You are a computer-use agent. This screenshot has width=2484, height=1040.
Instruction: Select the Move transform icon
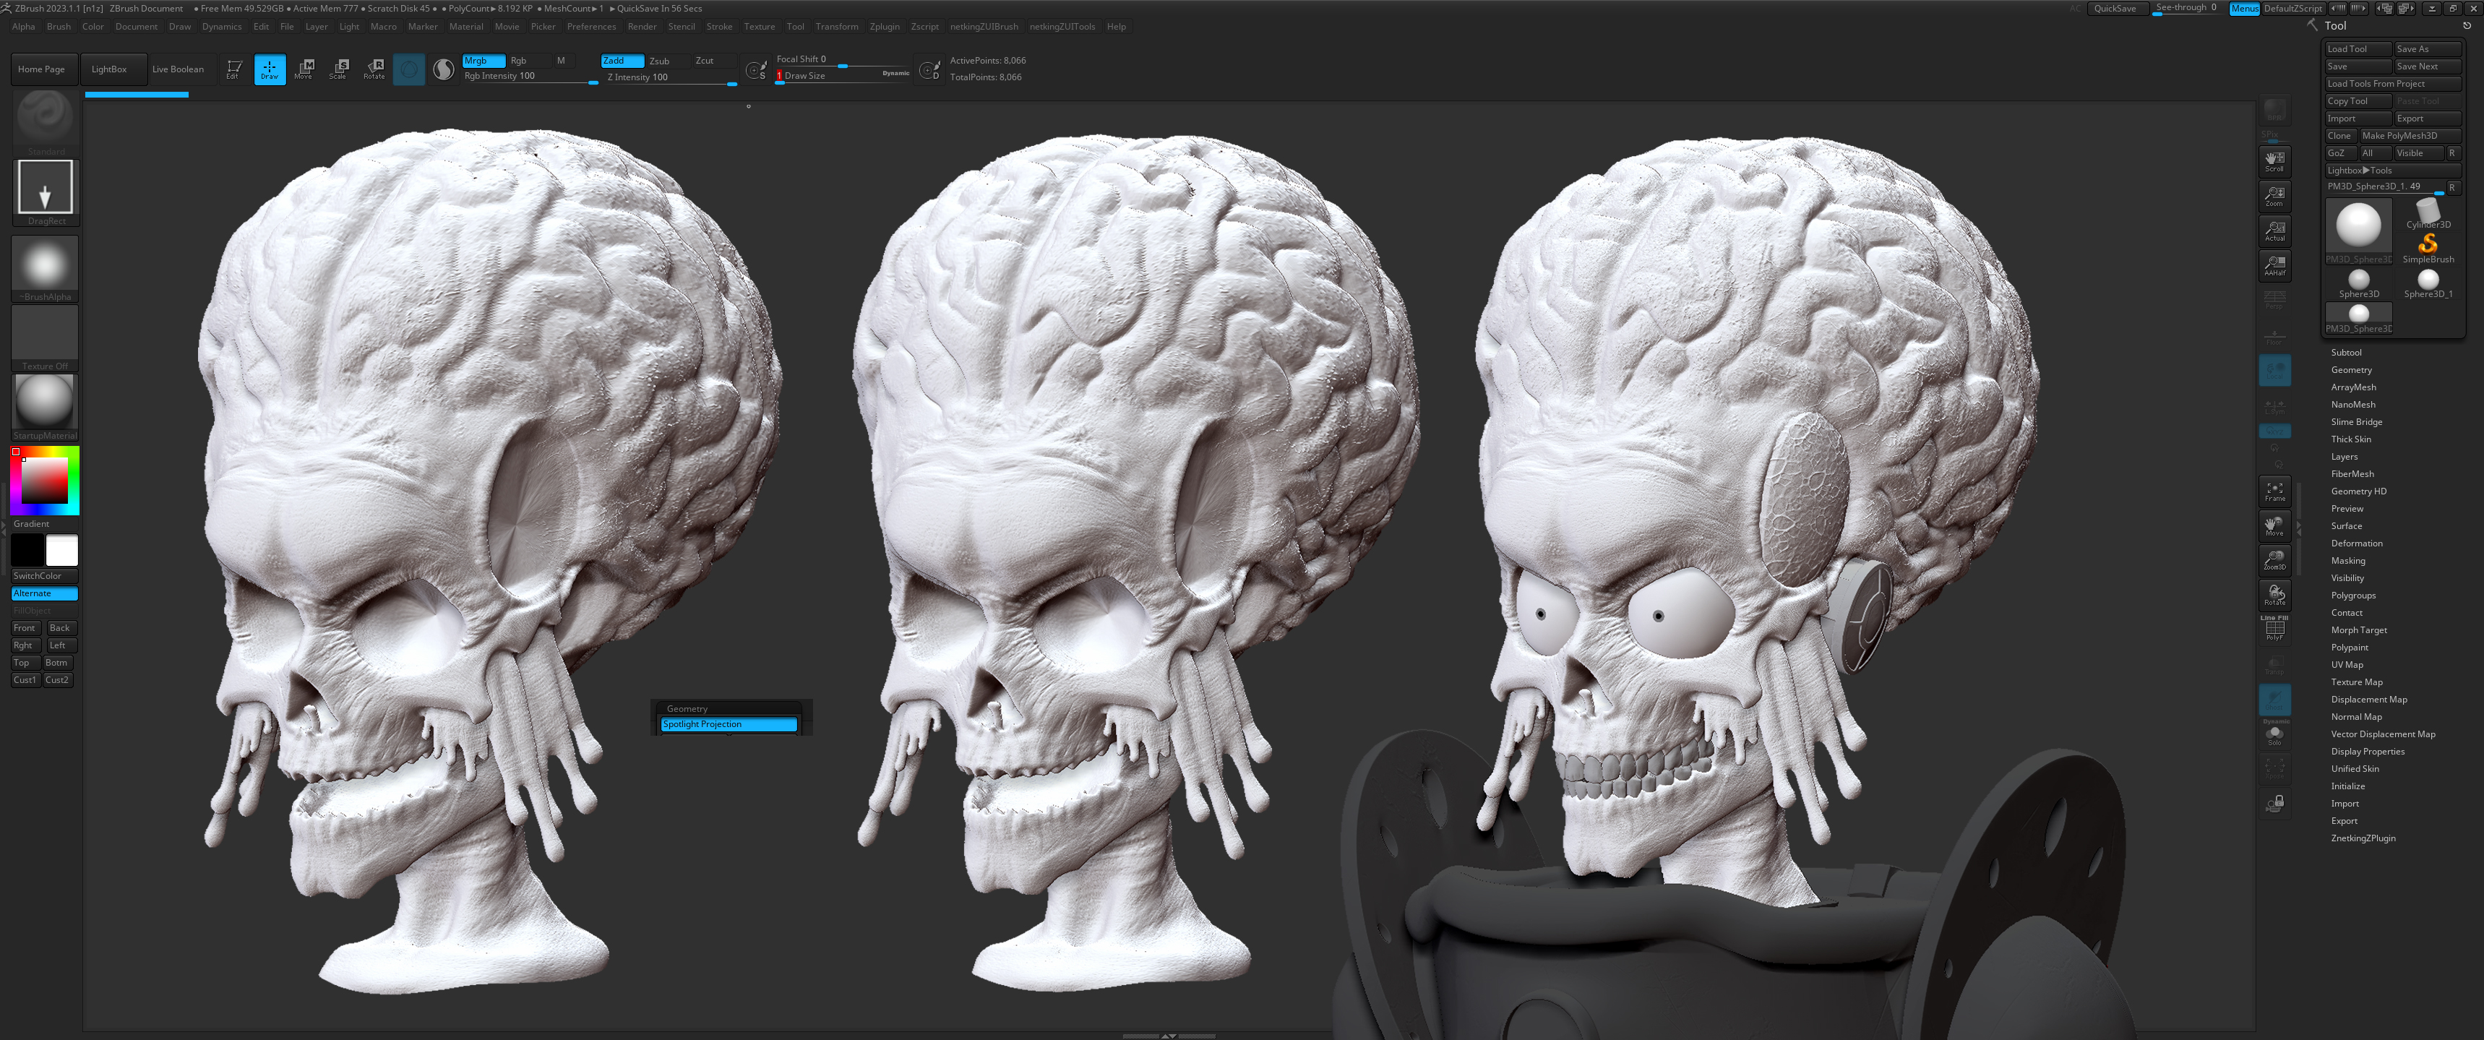[305, 69]
